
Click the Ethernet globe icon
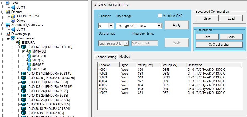coord(7,12)
